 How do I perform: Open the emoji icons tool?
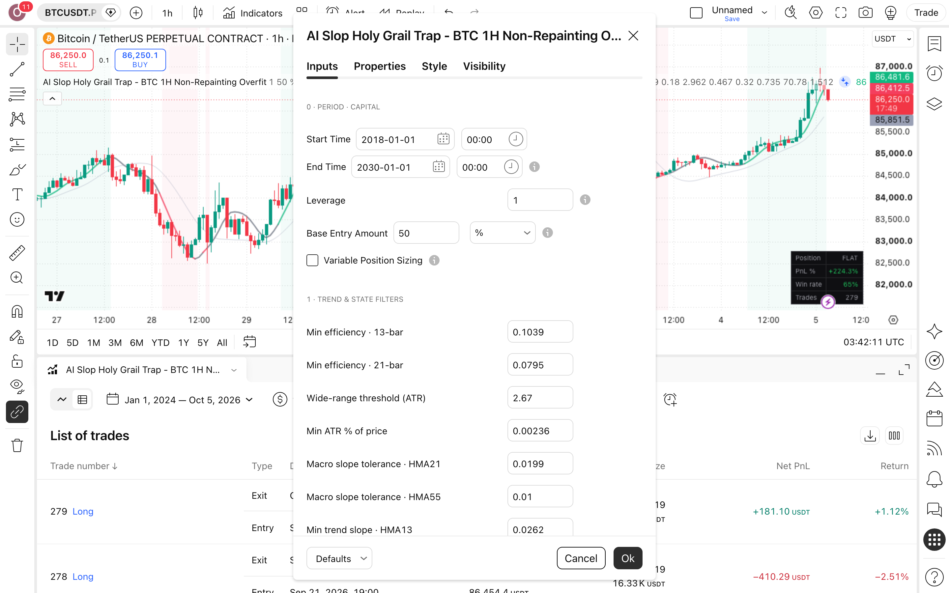click(17, 220)
